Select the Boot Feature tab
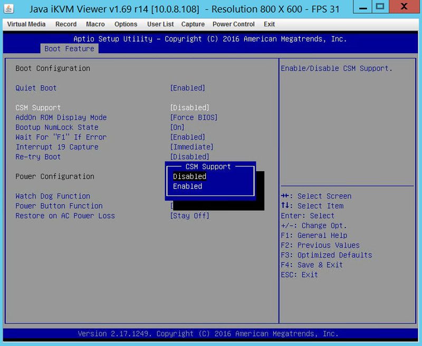This screenshot has height=346, width=422. click(70, 48)
